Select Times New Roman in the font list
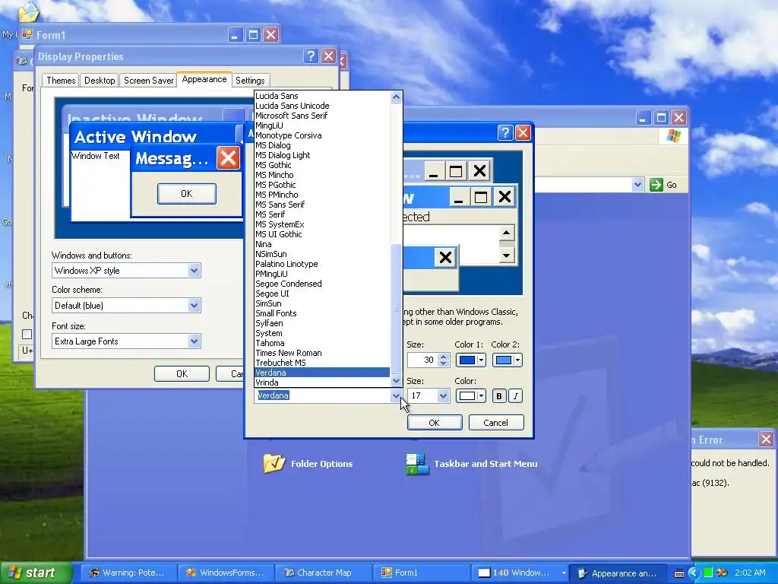Viewport: 778px width, 584px height. point(321,353)
